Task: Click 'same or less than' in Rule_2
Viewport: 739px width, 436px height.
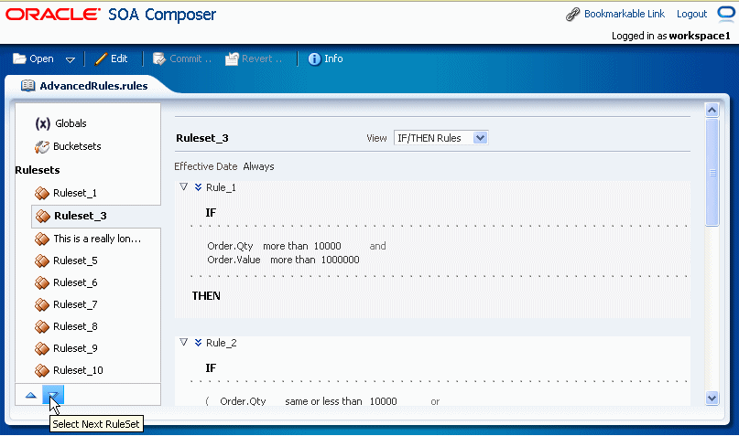Action: 323,401
